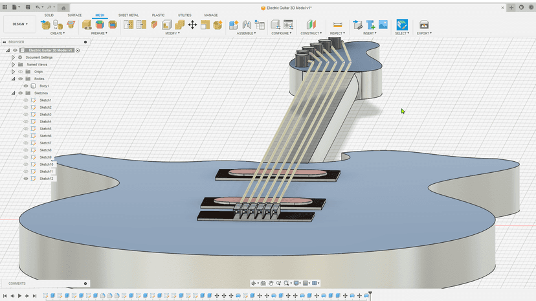The width and height of the screenshot is (536, 301).
Task: Click the Insert Mesh icon in Create
Action: (45, 25)
